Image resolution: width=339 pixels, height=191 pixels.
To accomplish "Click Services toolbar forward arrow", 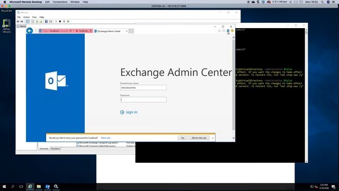I will coord(22,21).
